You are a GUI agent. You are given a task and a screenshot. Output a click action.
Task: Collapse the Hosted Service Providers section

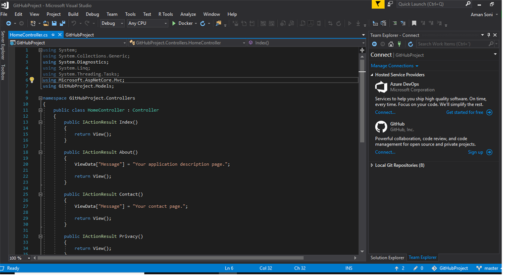pos(372,75)
